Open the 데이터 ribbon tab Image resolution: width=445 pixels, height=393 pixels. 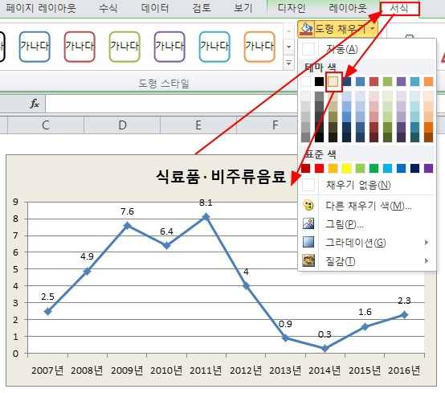[x=155, y=8]
